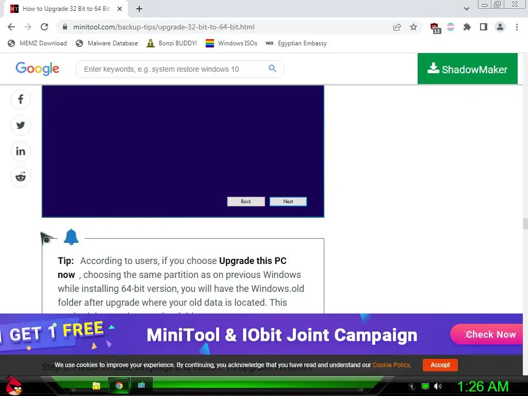Open the Windows ISOs bookmark
Viewport: 528px width, 396px height.
point(232,43)
